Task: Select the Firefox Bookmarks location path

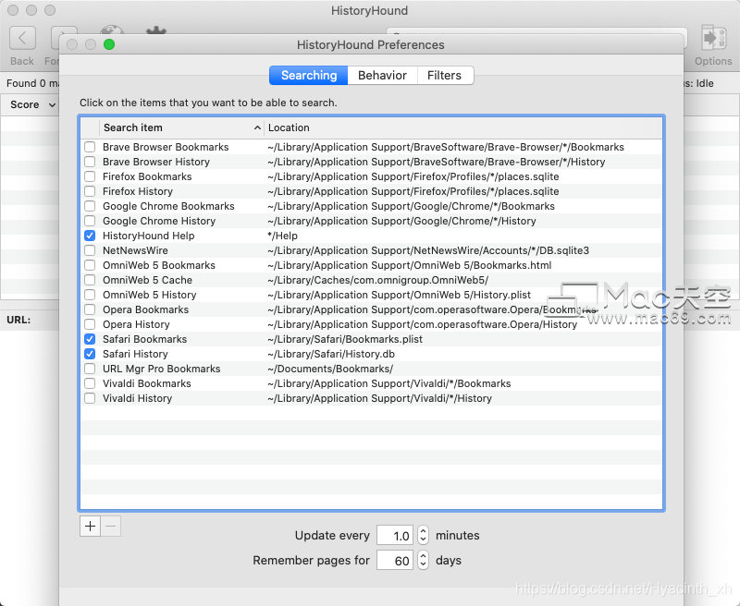Action: (x=413, y=176)
